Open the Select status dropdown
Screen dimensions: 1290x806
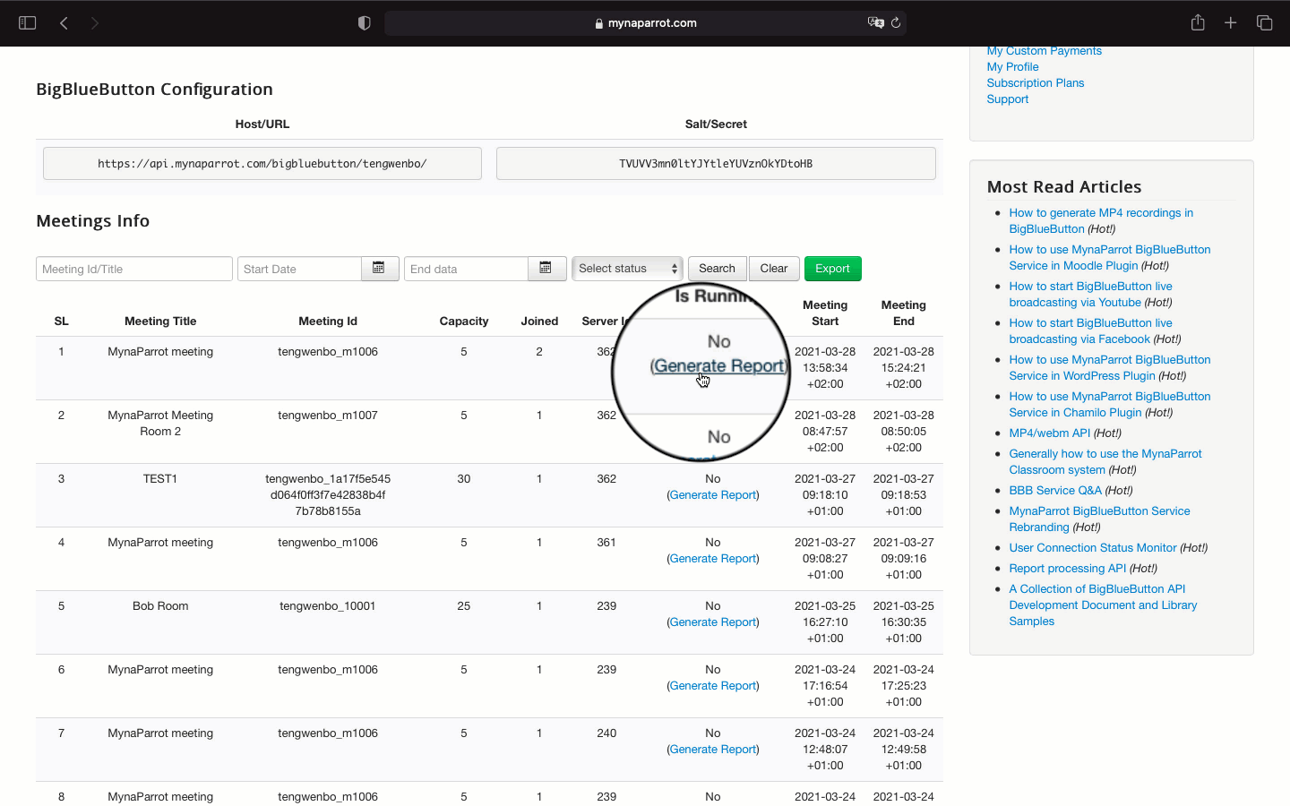pos(627,269)
